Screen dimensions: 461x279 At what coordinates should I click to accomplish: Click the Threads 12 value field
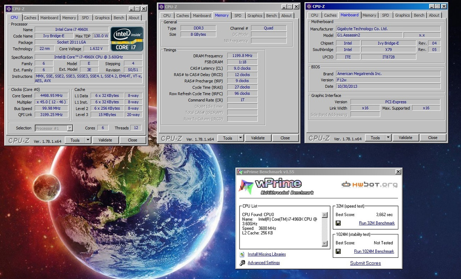tap(136, 128)
